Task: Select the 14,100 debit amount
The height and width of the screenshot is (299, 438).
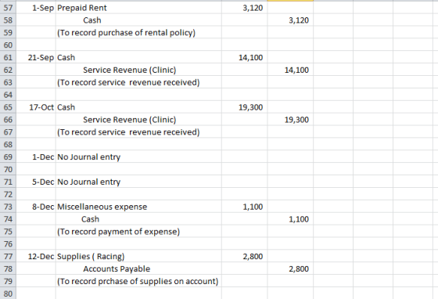Action: (244, 57)
